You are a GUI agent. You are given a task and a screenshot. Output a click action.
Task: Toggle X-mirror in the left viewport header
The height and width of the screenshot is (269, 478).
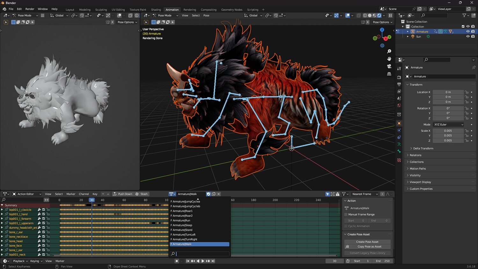pyautogui.click(x=112, y=22)
